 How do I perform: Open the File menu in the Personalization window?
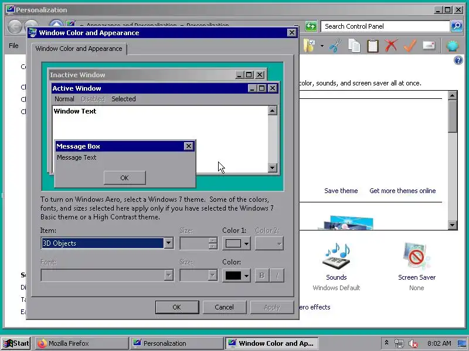pyautogui.click(x=13, y=46)
